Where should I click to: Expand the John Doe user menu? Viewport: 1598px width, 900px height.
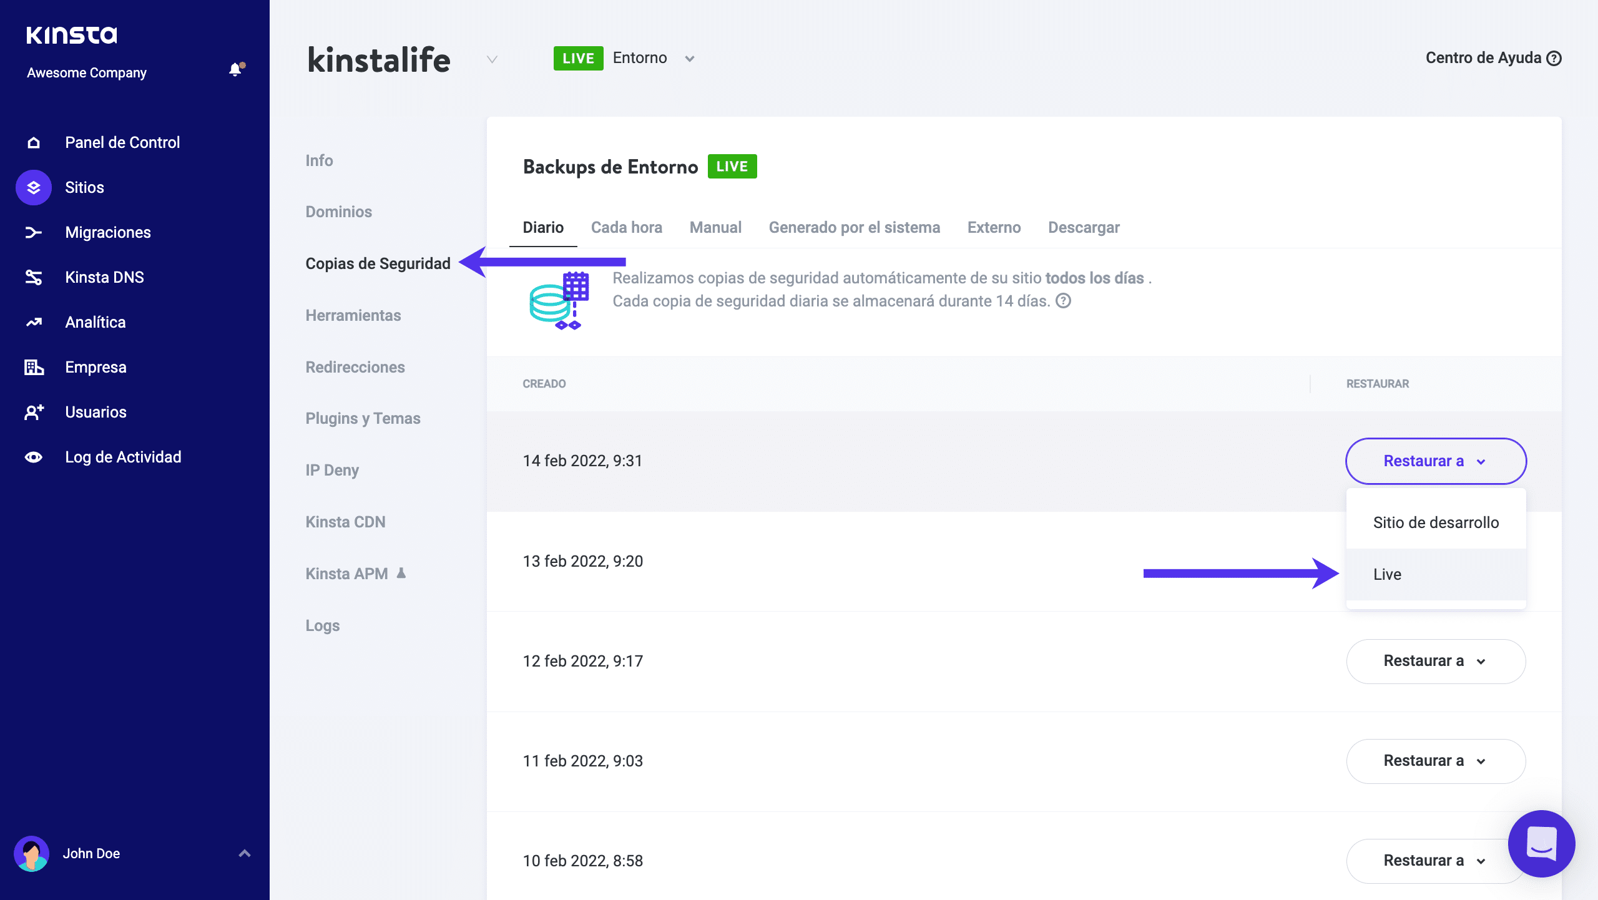[x=245, y=853]
